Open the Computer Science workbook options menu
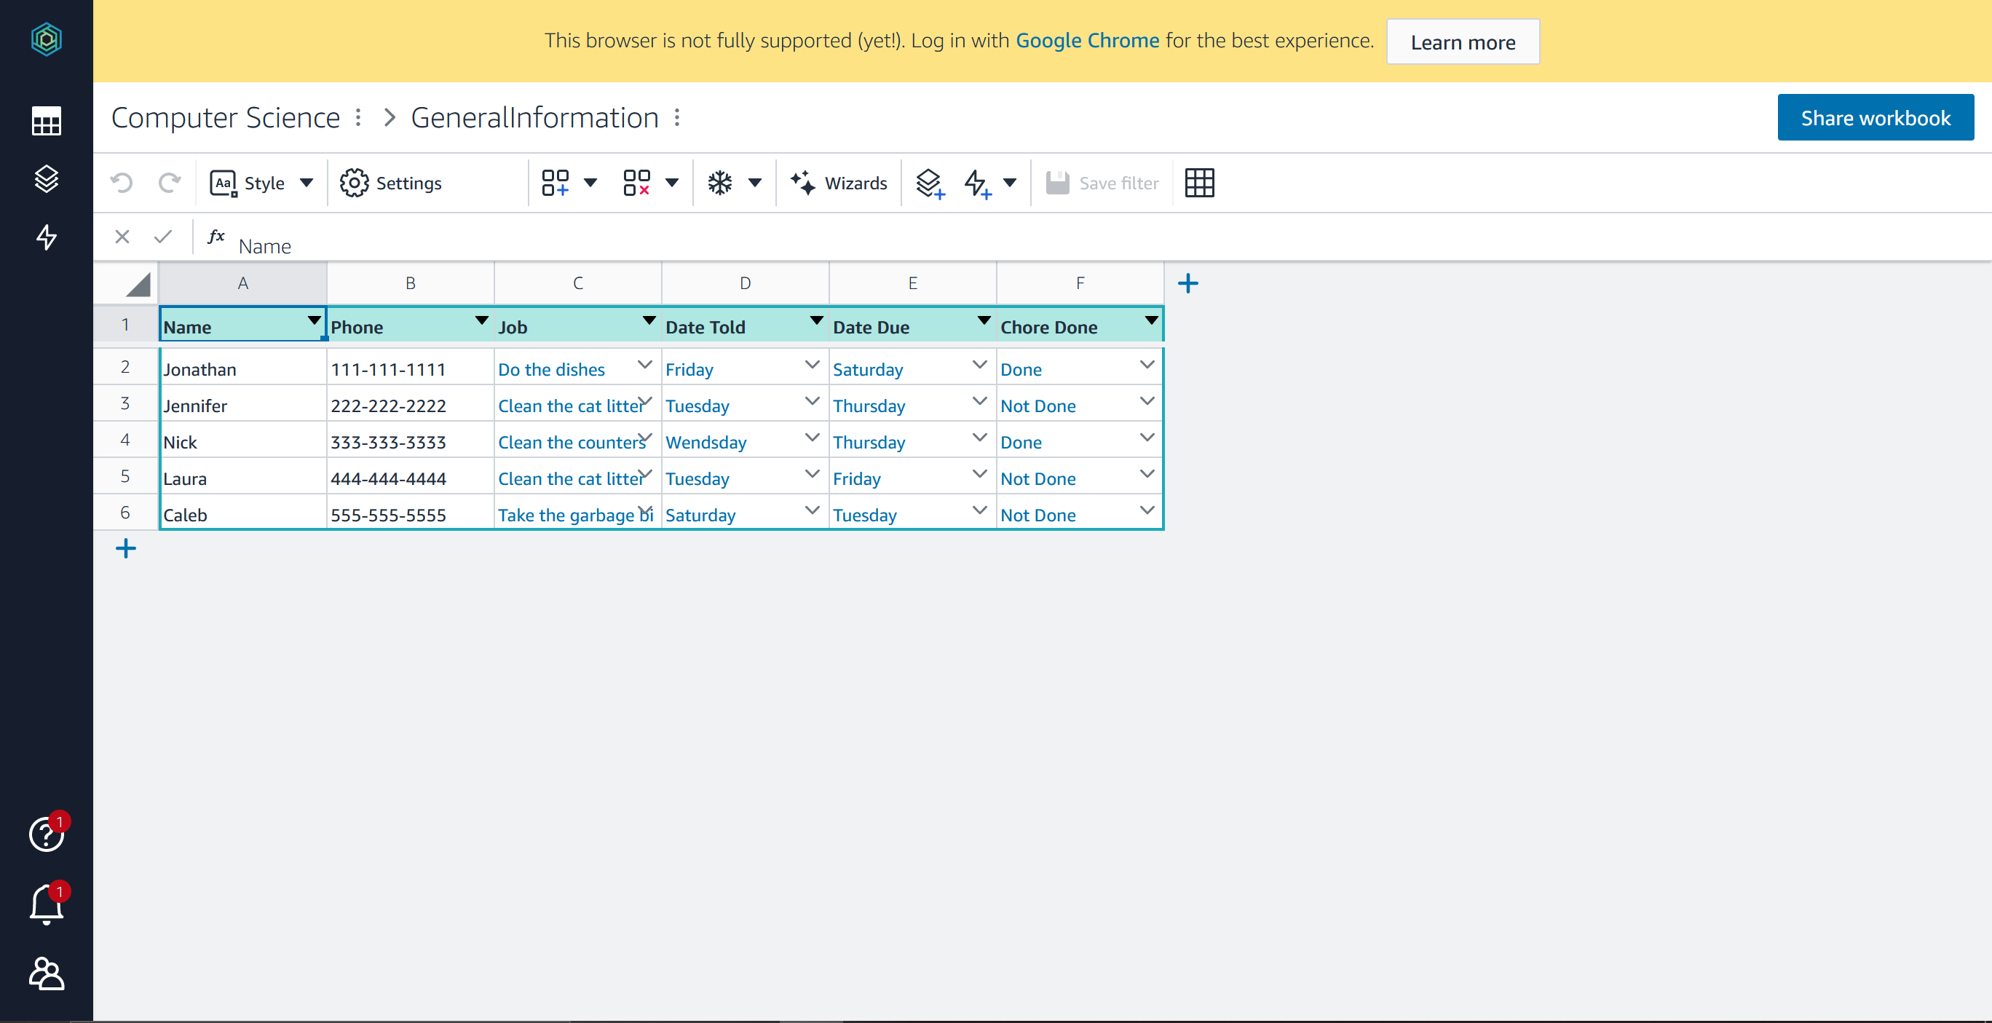The width and height of the screenshot is (1992, 1023). [358, 117]
